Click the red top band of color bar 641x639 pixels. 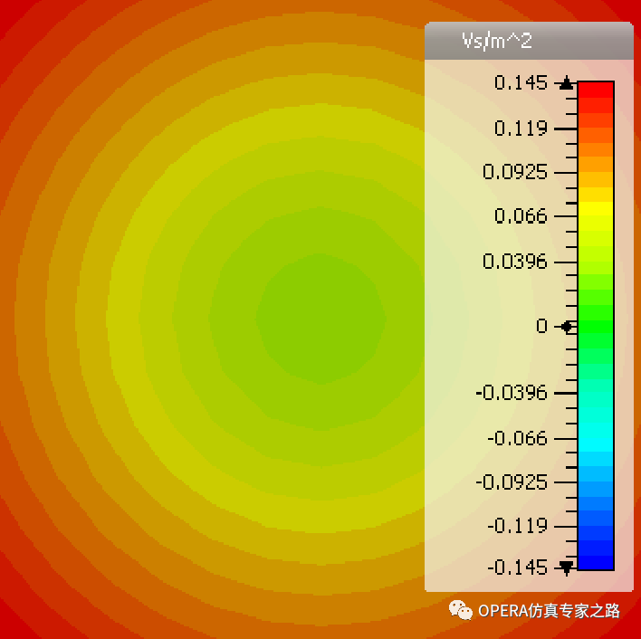(x=596, y=90)
